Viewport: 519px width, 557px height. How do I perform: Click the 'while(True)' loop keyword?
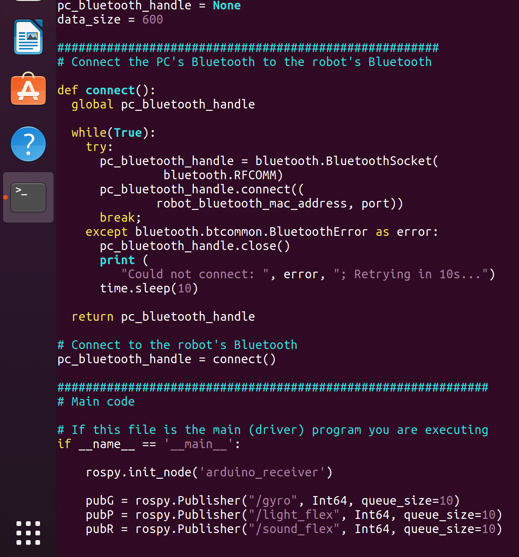pyautogui.click(x=89, y=133)
